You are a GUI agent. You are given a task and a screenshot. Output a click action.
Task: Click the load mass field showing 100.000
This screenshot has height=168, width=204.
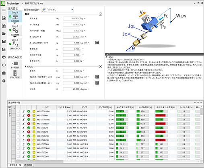click(x=71, y=19)
